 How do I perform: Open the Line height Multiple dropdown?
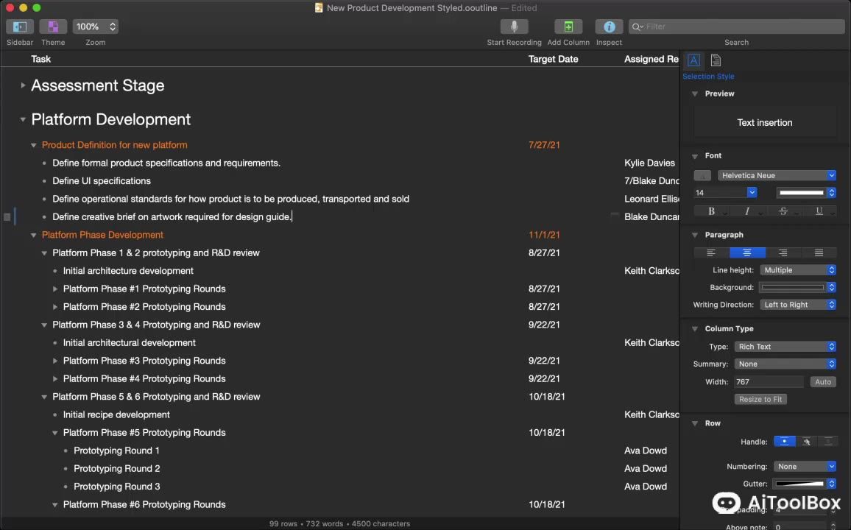pyautogui.click(x=798, y=270)
